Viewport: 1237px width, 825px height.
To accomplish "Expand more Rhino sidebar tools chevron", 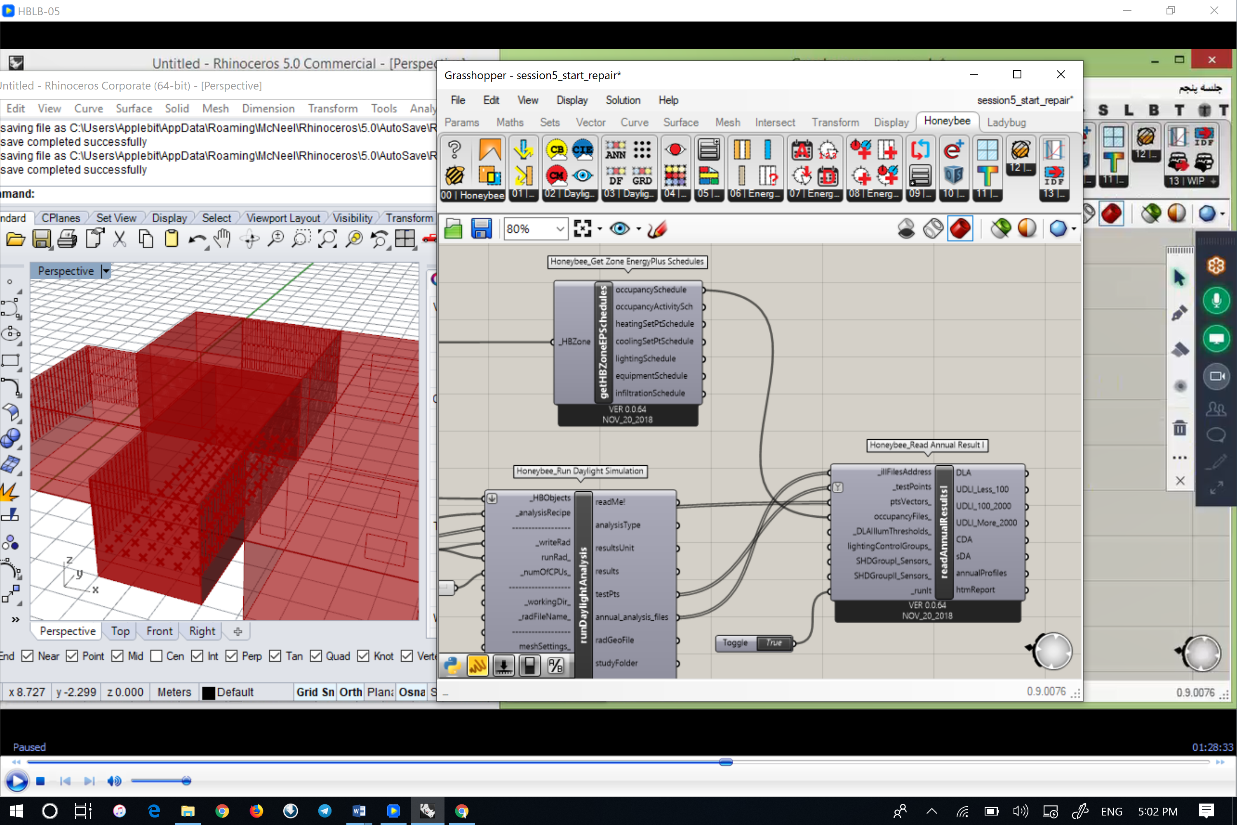I will [x=15, y=619].
